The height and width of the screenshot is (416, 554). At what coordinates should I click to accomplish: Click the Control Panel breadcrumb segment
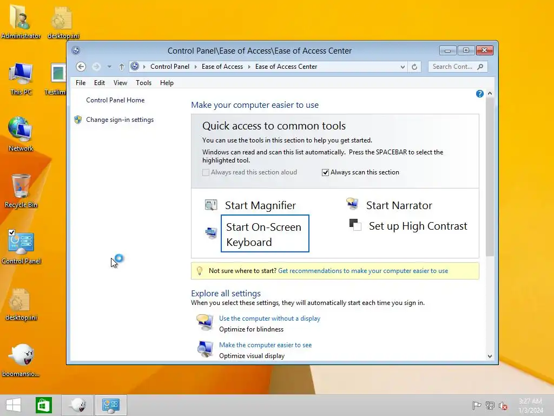pyautogui.click(x=170, y=67)
